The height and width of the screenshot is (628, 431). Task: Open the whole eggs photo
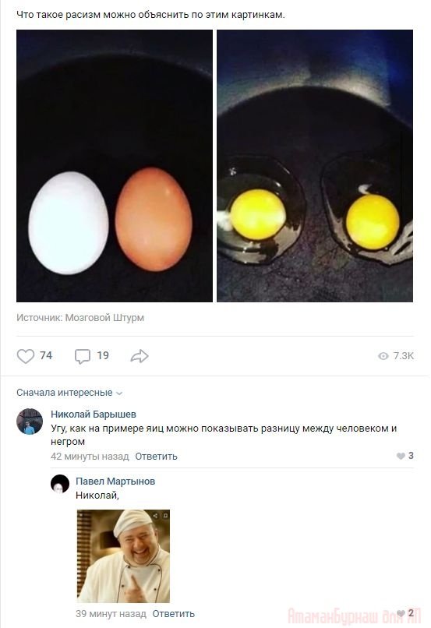click(x=115, y=166)
